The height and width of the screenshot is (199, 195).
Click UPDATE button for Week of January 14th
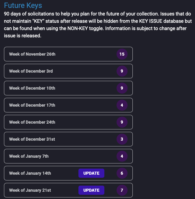[x=91, y=173]
